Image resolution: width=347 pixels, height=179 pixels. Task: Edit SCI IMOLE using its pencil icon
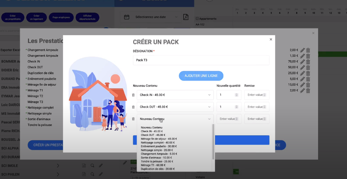coord(101,165)
